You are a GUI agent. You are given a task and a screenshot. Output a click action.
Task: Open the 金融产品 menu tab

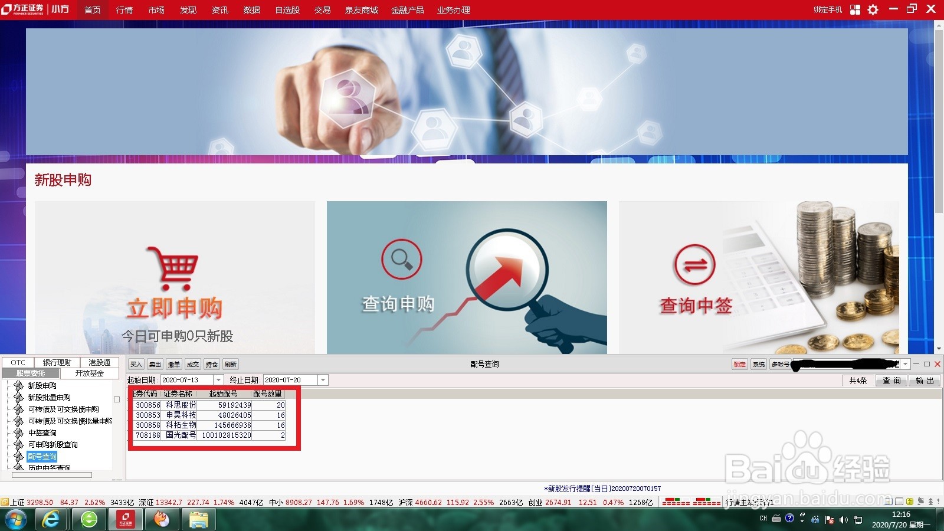(x=407, y=10)
